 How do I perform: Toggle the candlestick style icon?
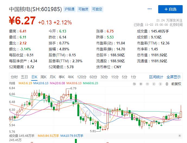(167, 84)
